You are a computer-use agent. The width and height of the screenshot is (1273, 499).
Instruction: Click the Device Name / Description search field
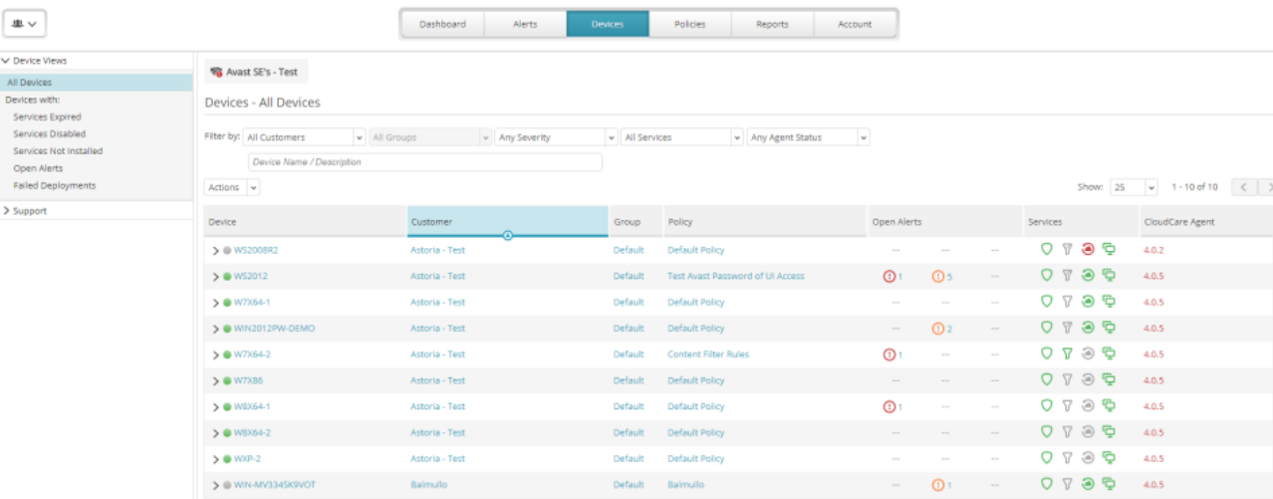tap(424, 161)
